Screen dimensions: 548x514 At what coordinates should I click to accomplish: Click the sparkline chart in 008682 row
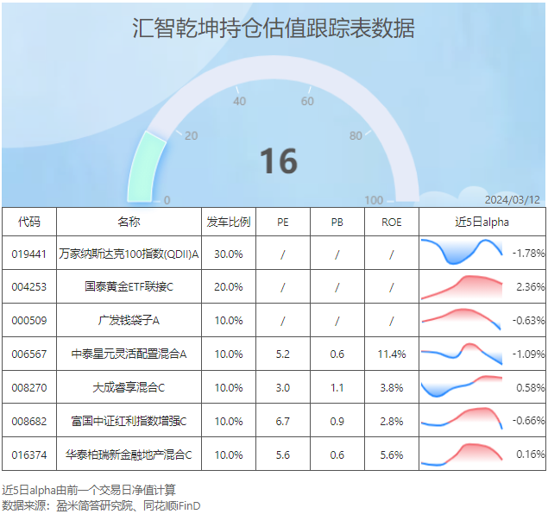(462, 418)
